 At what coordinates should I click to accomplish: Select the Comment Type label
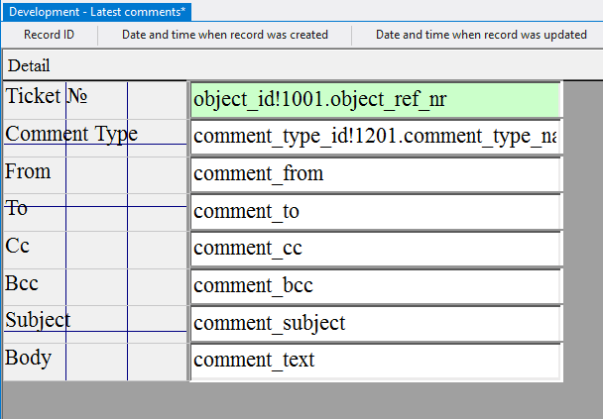pos(71,134)
